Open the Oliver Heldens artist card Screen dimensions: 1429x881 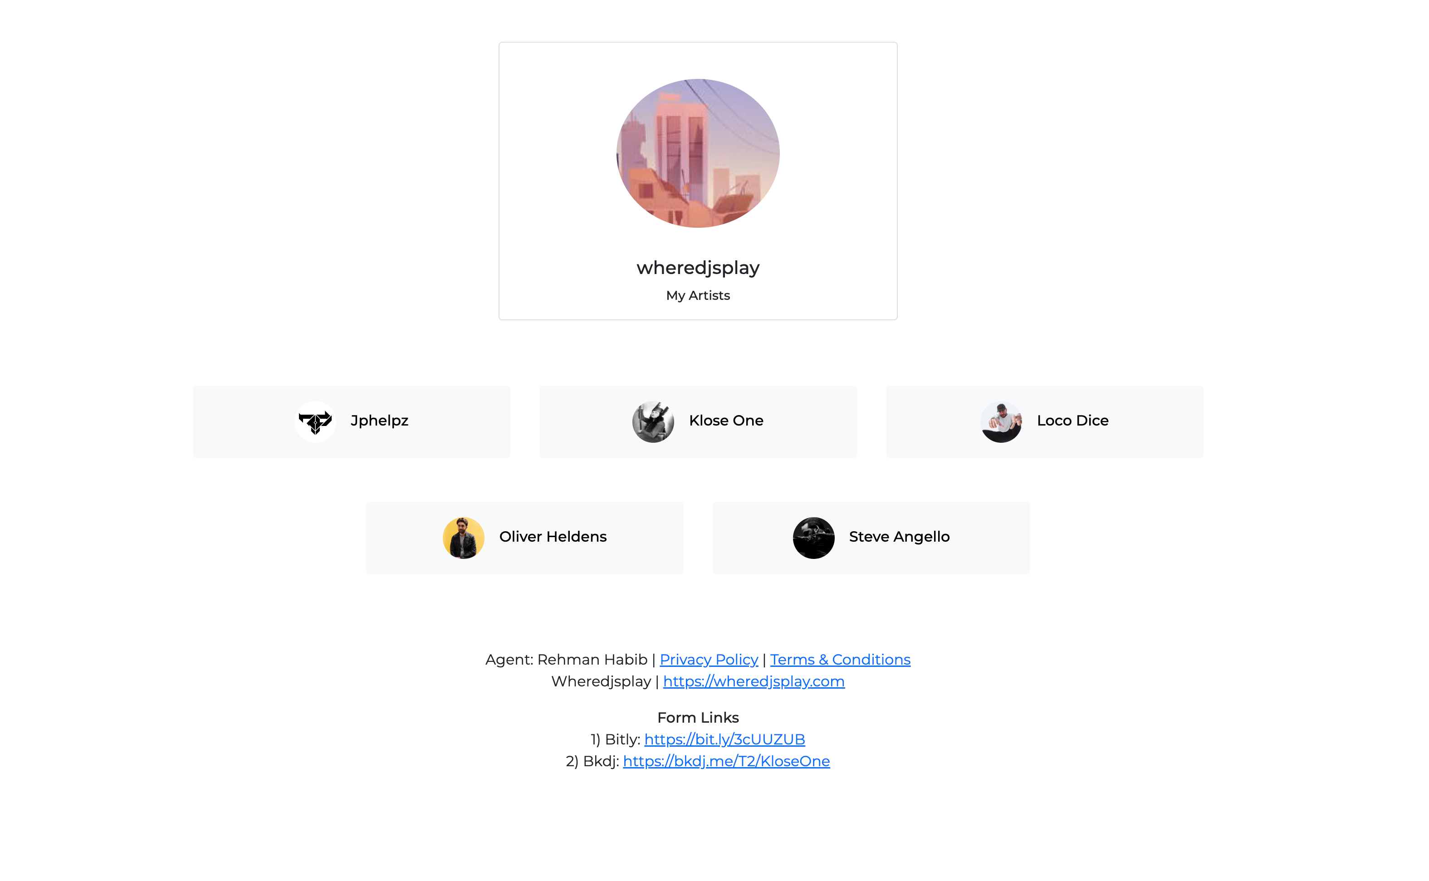point(524,538)
